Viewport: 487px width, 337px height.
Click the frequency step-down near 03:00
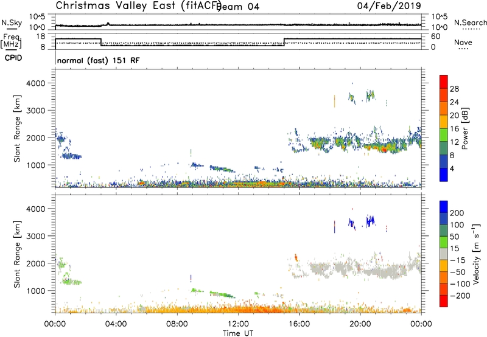point(101,42)
